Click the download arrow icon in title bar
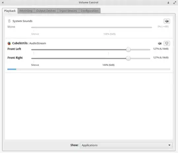 pos(168,3)
